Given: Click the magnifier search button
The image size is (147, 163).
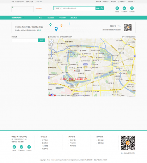Looking at the screenshot, I should click(x=99, y=8).
